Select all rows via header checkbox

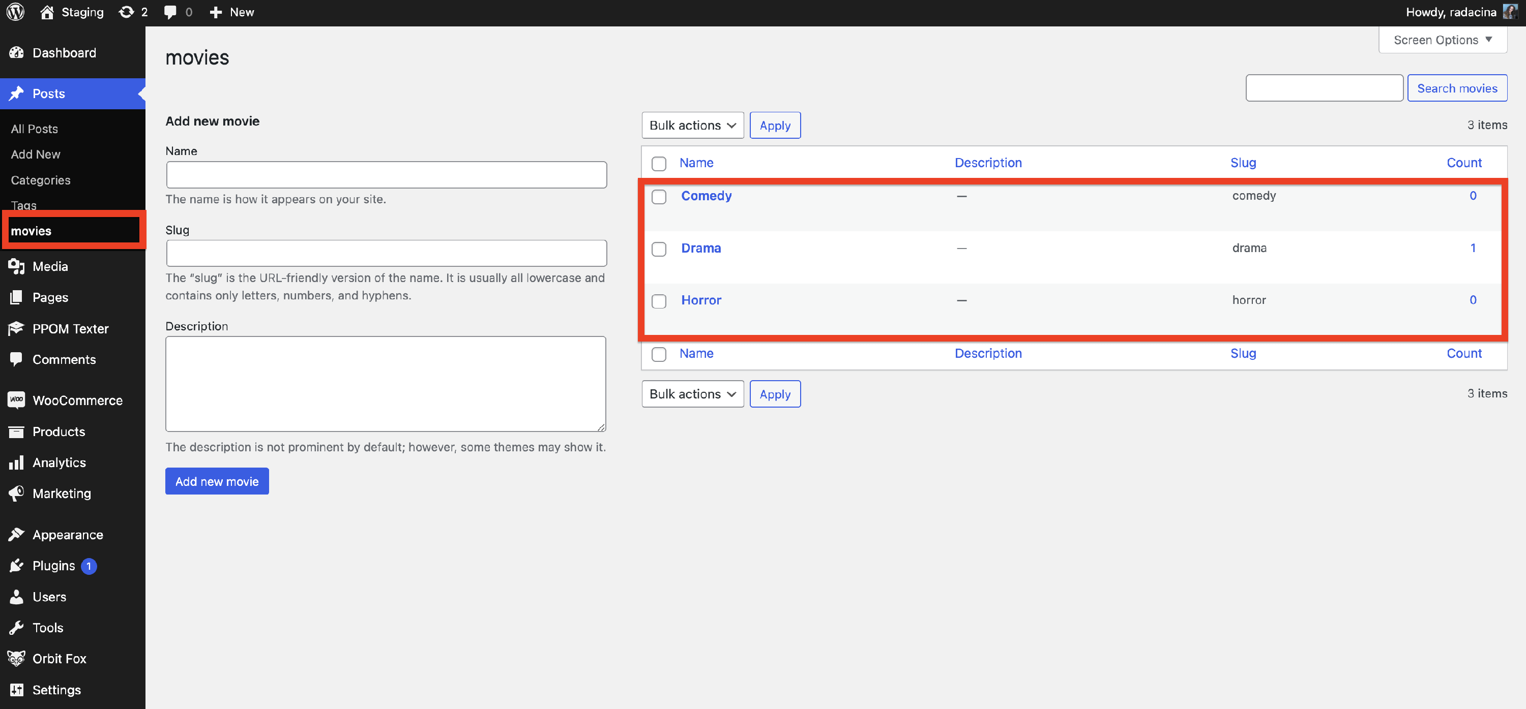[659, 163]
